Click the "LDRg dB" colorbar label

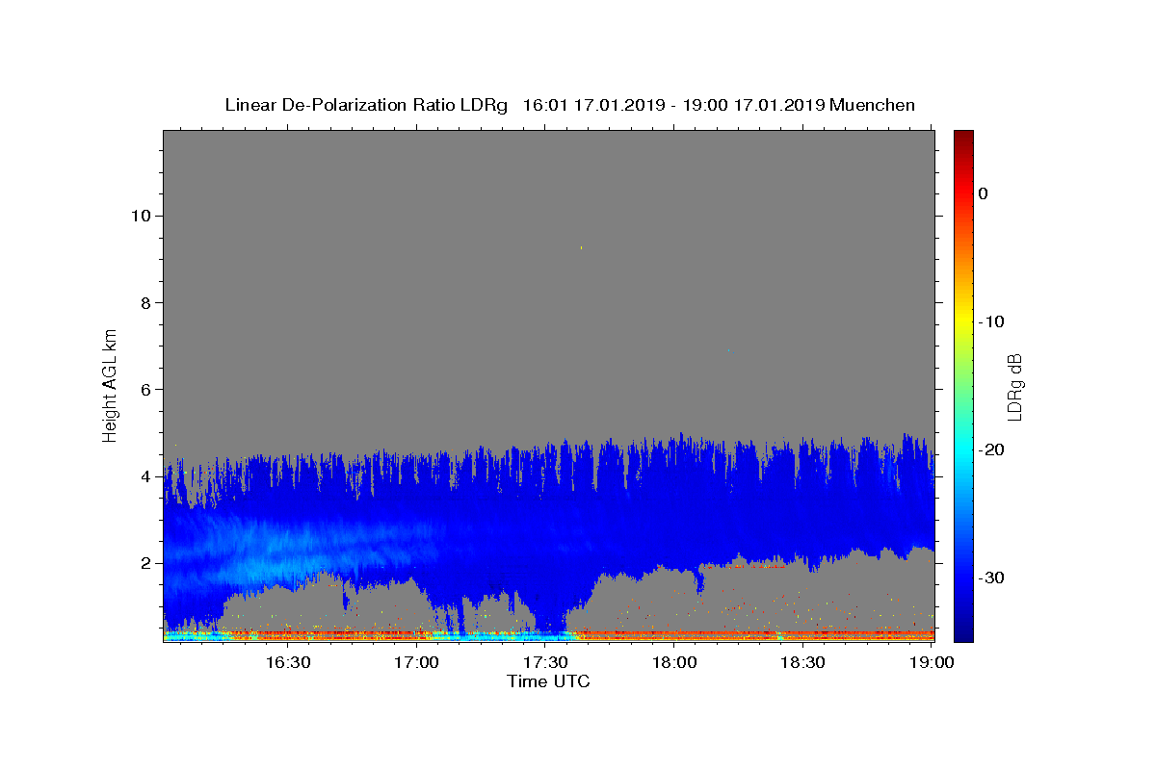[1014, 386]
